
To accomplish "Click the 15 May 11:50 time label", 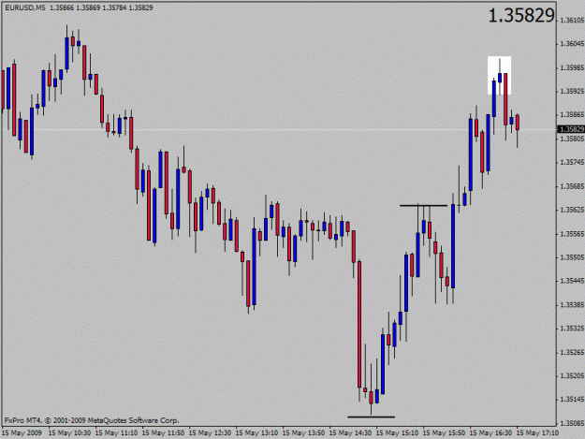I will [x=164, y=433].
